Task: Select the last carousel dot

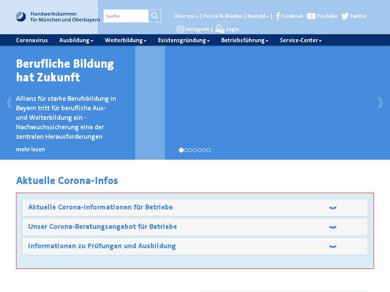Action: click(209, 150)
